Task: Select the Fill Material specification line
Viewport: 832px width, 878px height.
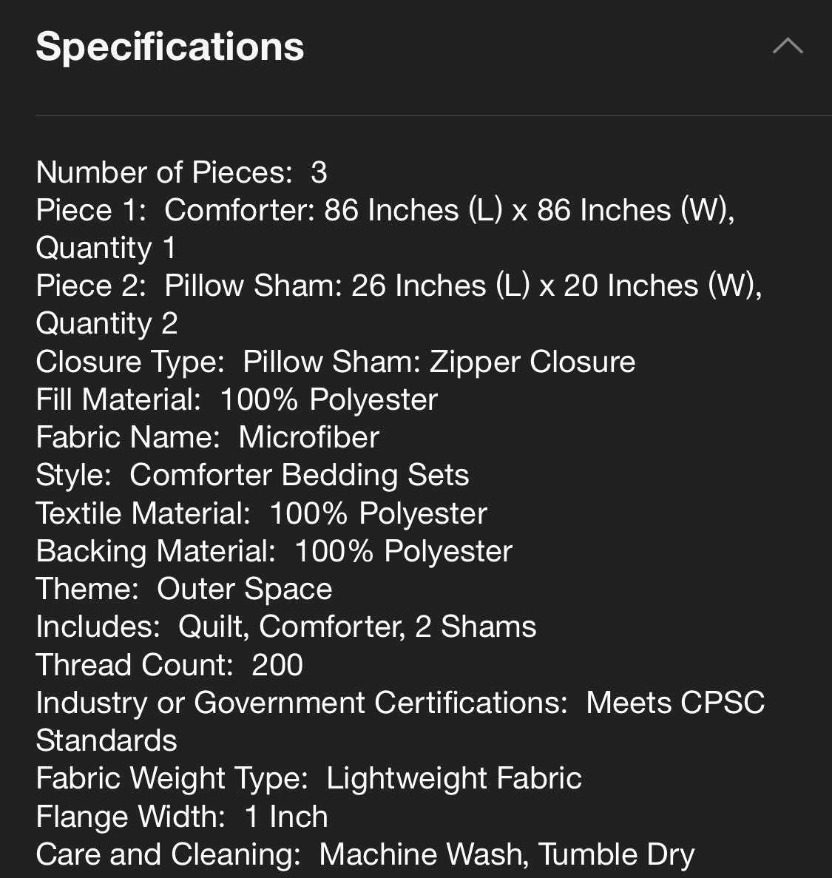Action: coord(237,400)
